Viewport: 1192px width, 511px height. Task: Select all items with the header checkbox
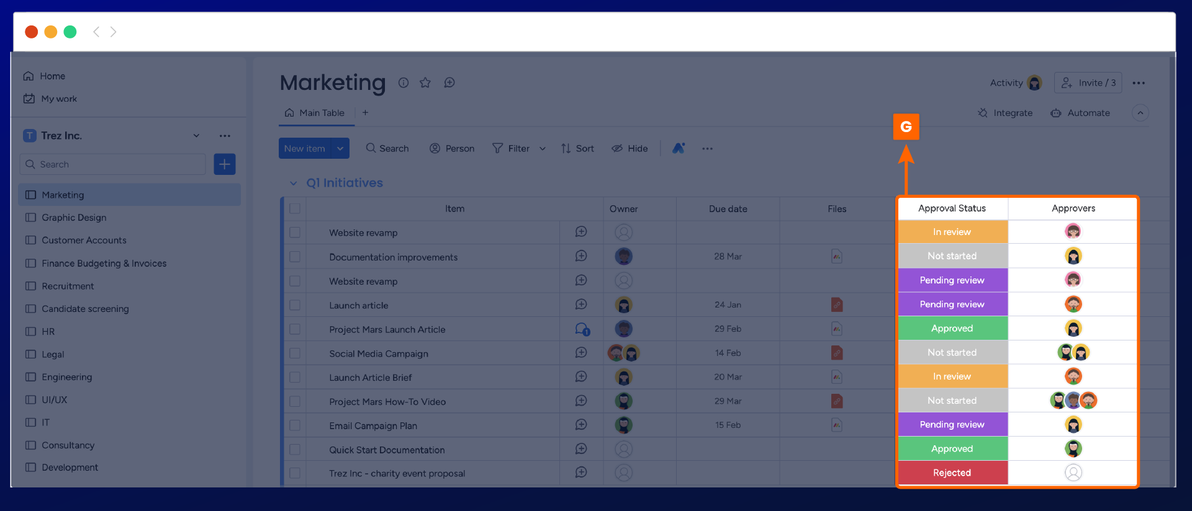[x=295, y=208]
